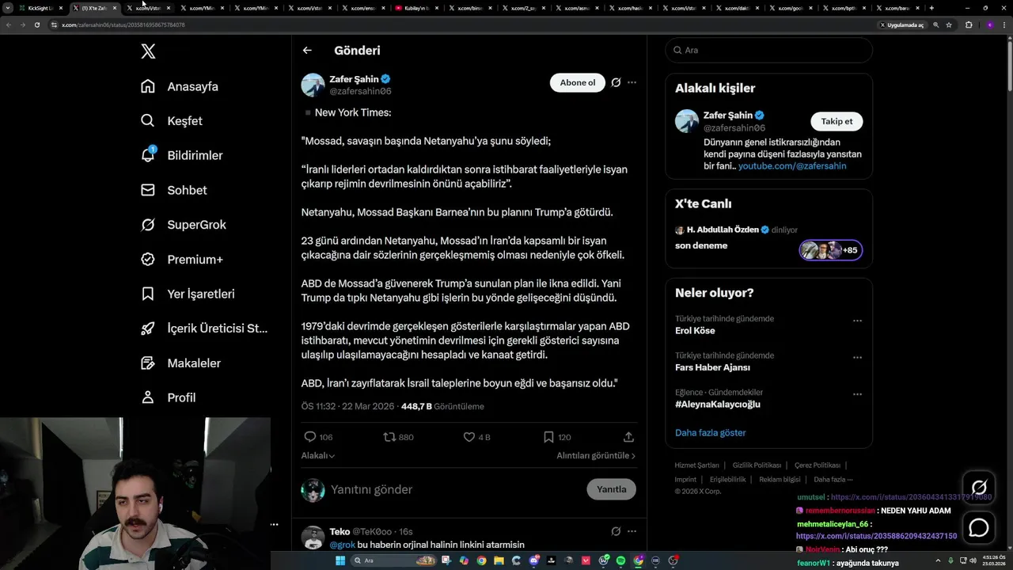
Task: Open İçerik Üreticisi rocket icon in sidebar
Action: pos(148,329)
